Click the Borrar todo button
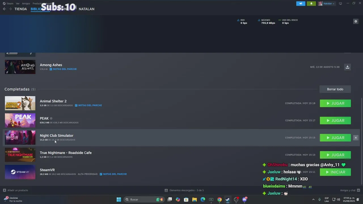The width and height of the screenshot is (363, 204). [335, 89]
